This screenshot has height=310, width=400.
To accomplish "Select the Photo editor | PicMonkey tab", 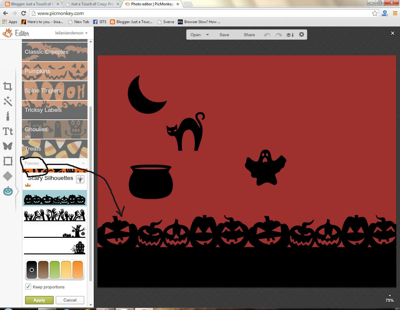I will (x=152, y=4).
